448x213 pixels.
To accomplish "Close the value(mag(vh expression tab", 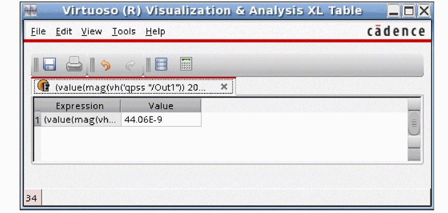I will (x=224, y=87).
